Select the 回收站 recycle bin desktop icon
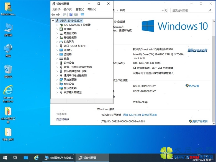 [x=8, y=71]
